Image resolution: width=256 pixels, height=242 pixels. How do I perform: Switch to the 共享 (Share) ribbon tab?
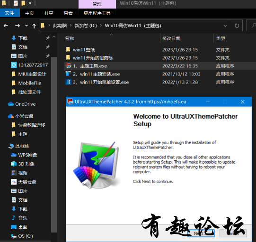point(49,13)
